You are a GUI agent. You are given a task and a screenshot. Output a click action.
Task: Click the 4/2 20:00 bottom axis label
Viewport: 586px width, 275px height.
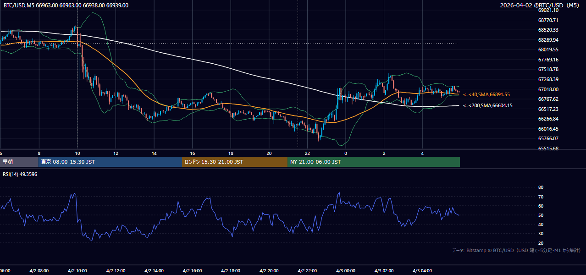269,271
